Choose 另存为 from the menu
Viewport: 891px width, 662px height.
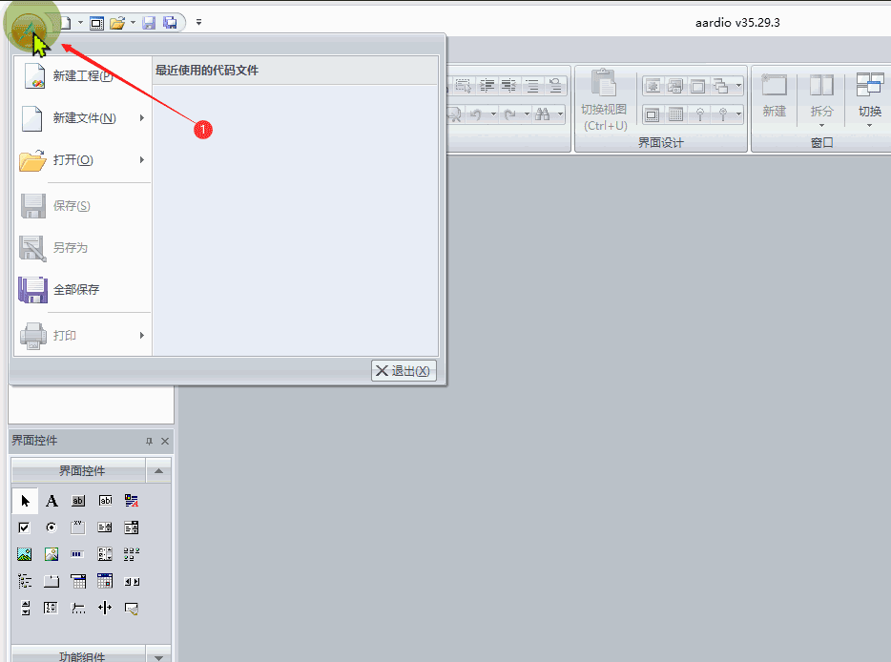click(82, 248)
